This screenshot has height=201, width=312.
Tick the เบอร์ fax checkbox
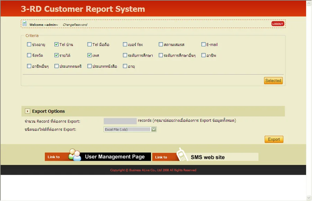tap(125, 44)
